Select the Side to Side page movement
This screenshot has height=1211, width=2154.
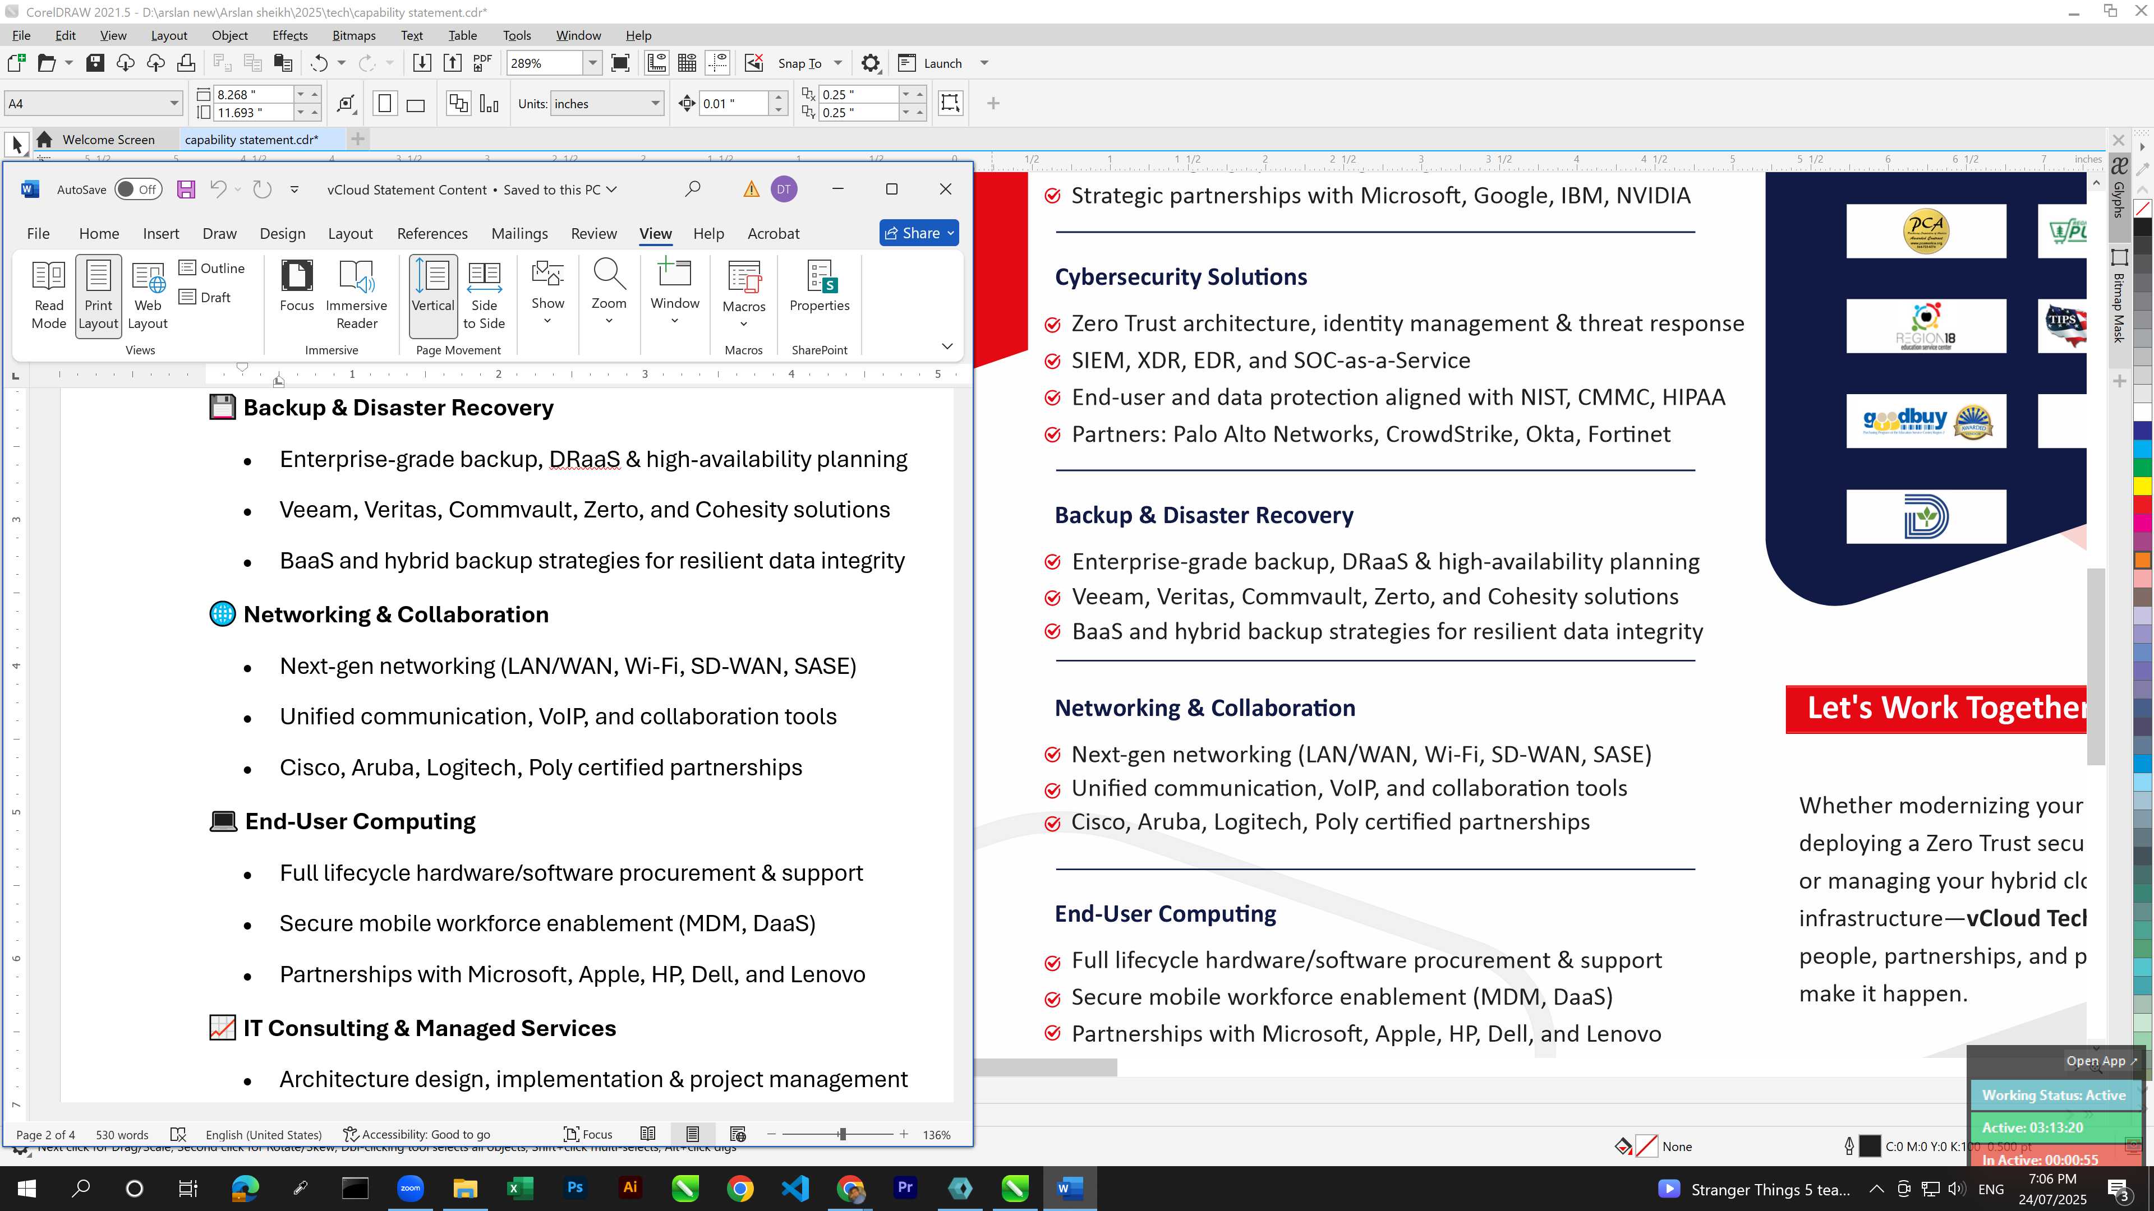[x=484, y=294]
